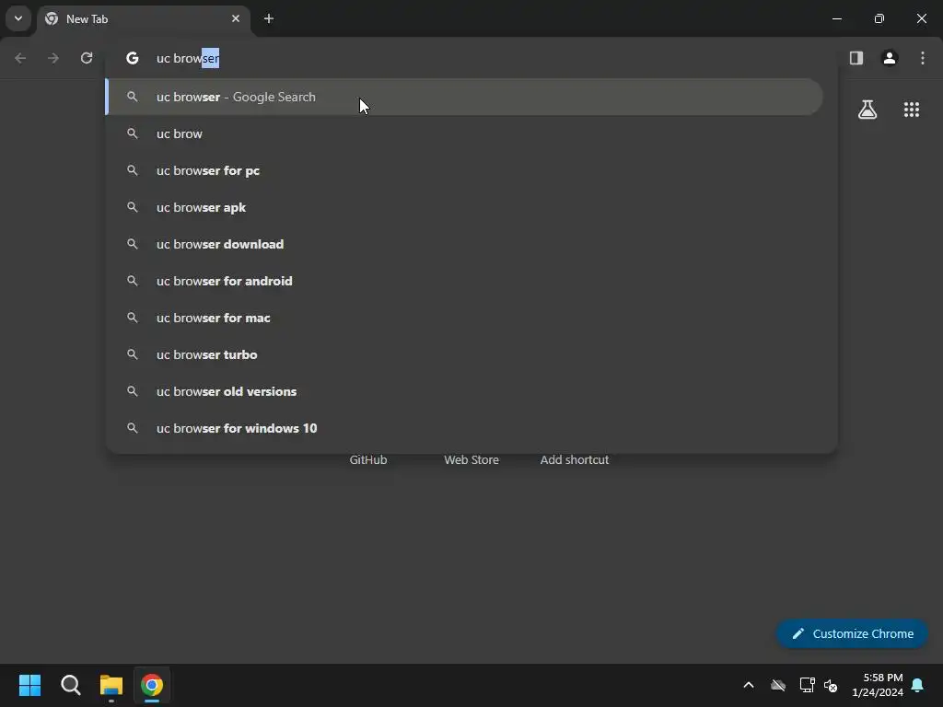943x707 pixels.
Task: Close the Chrome window
Action: (921, 18)
